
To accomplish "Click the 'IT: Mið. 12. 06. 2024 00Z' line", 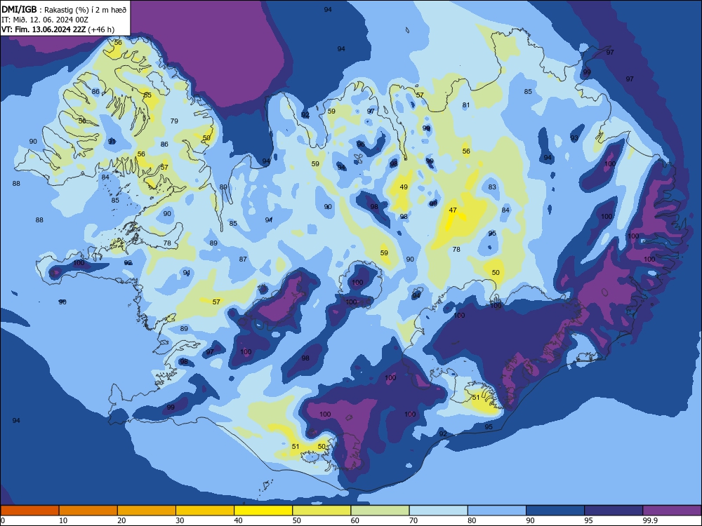I will pos(45,20).
